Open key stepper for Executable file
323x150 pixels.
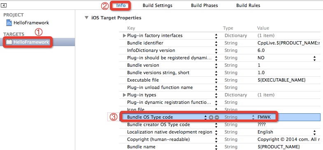216,80
